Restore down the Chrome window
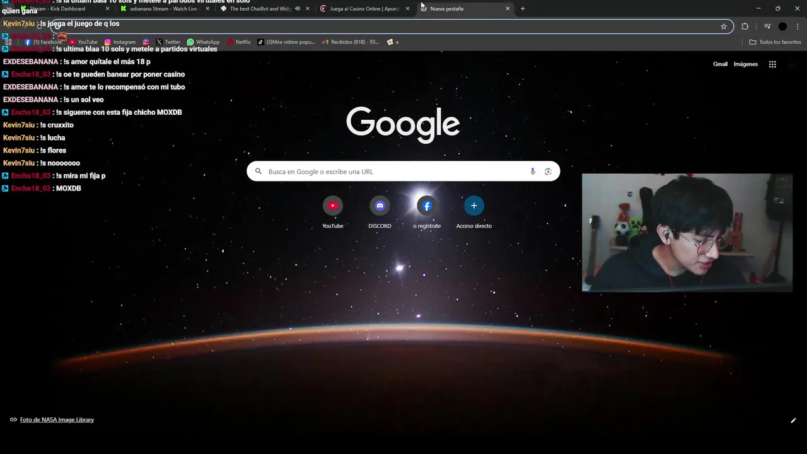 coord(777,9)
